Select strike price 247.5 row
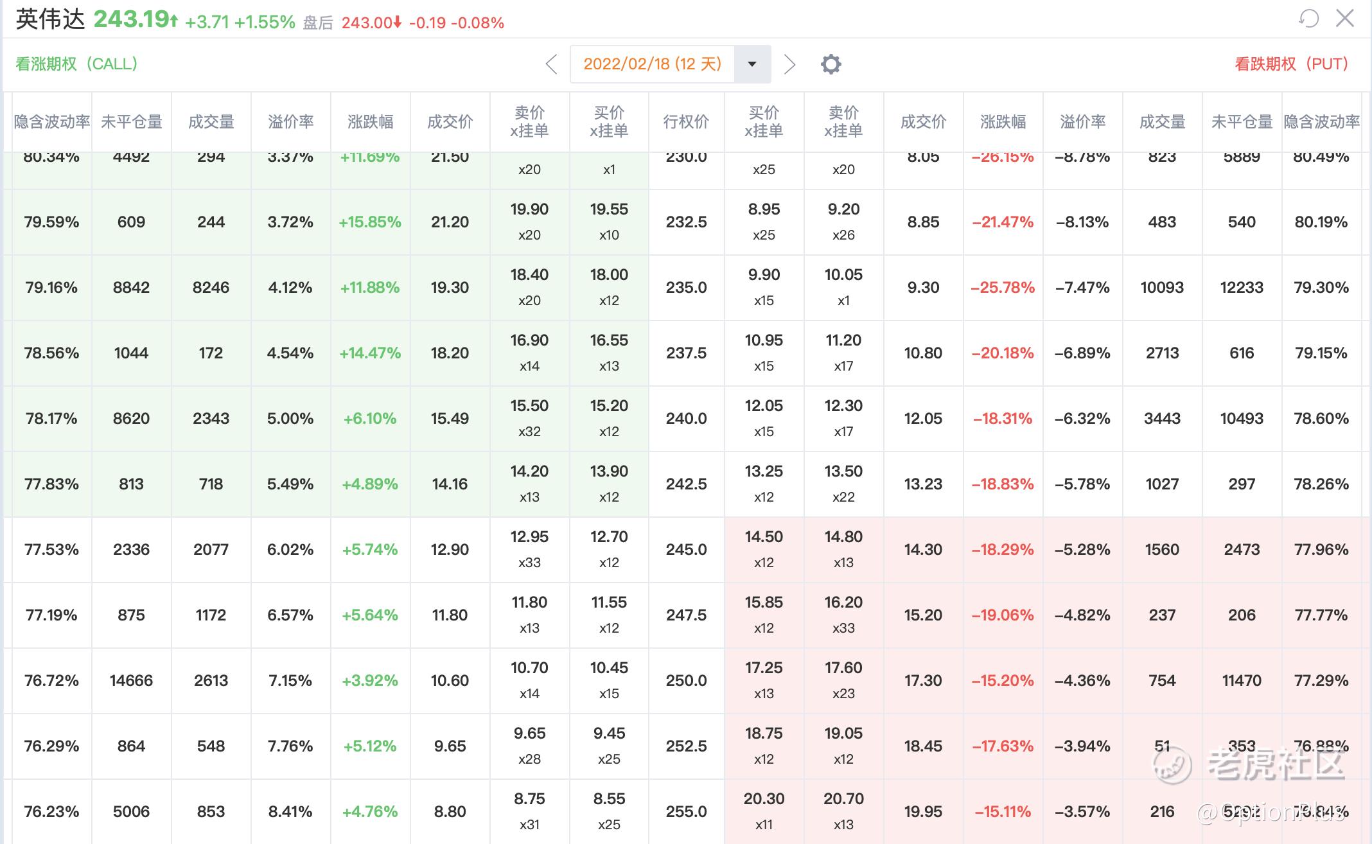 click(x=686, y=615)
